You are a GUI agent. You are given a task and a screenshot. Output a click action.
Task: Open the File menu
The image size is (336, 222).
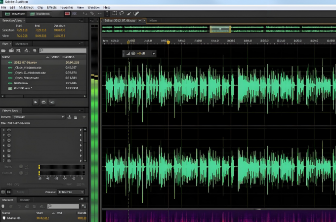point(3,7)
